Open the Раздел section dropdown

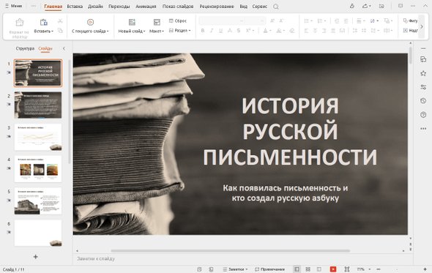pyautogui.click(x=179, y=30)
